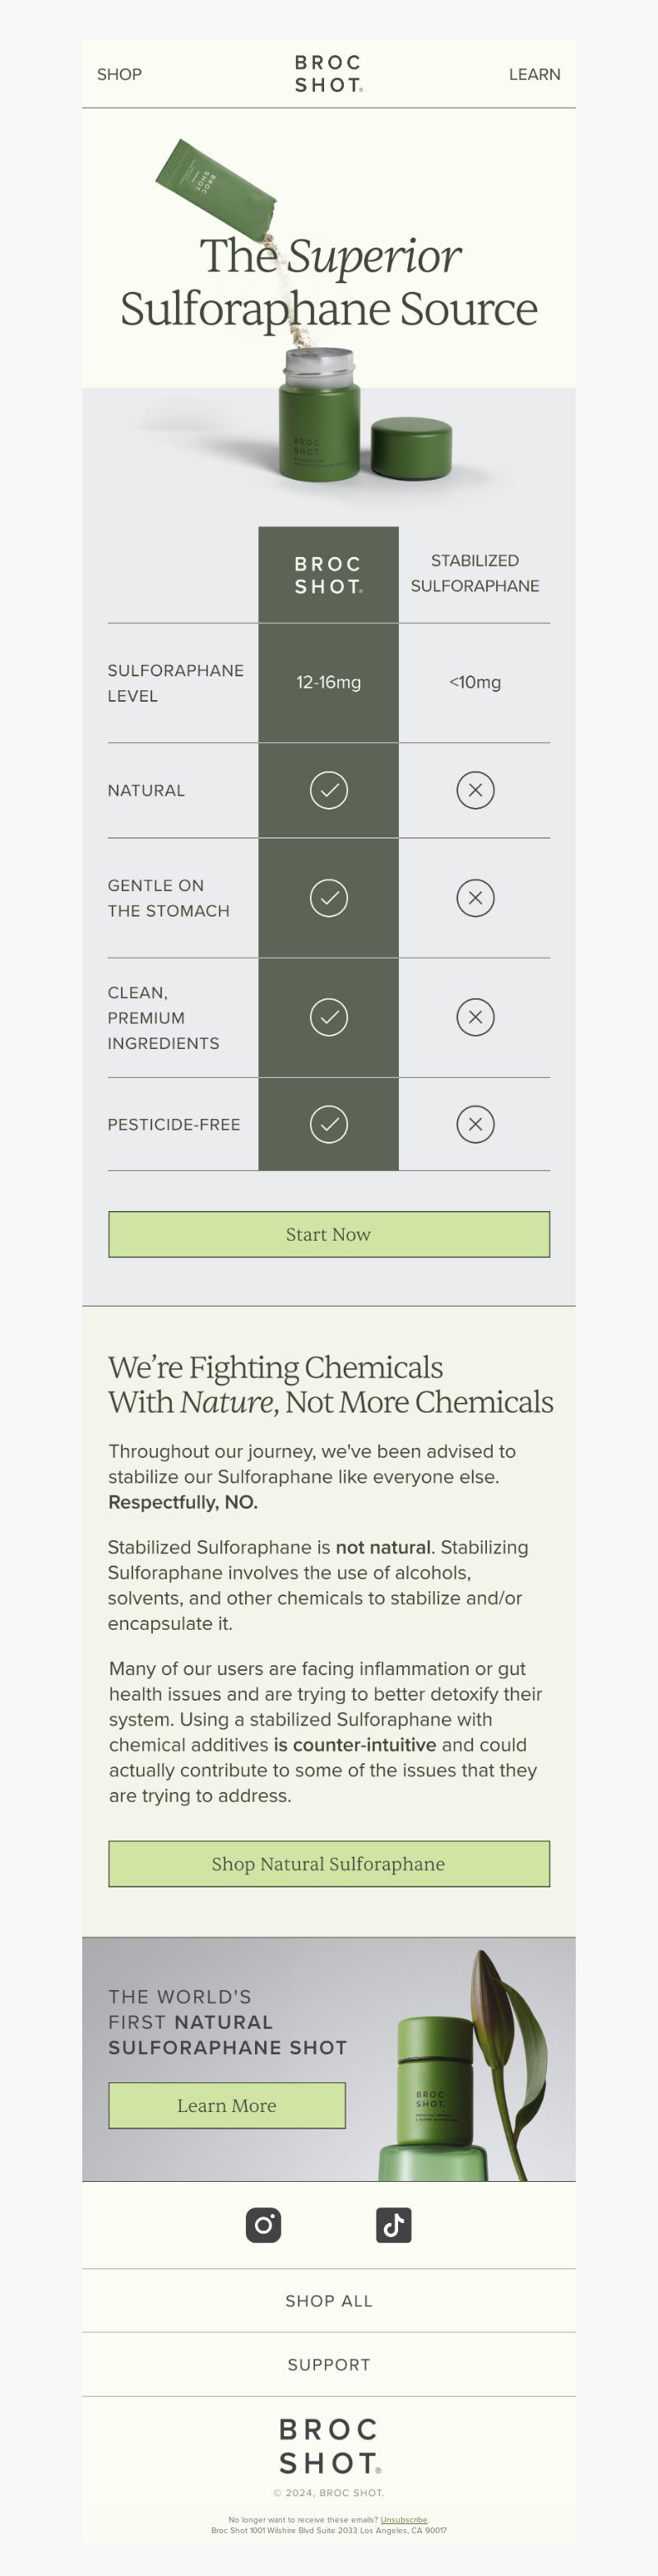Open the SUPPORT footer link
658x2576 pixels.
click(329, 2364)
